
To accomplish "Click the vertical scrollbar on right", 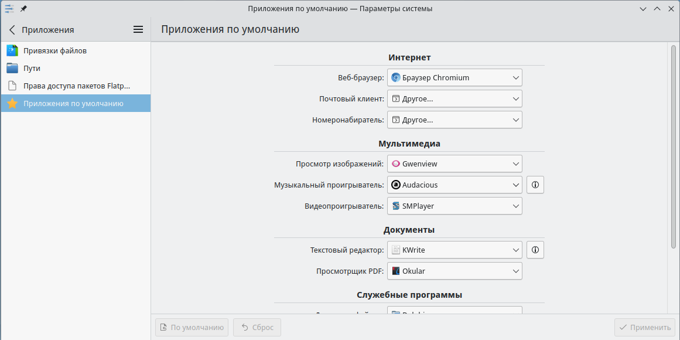I will pos(673,147).
